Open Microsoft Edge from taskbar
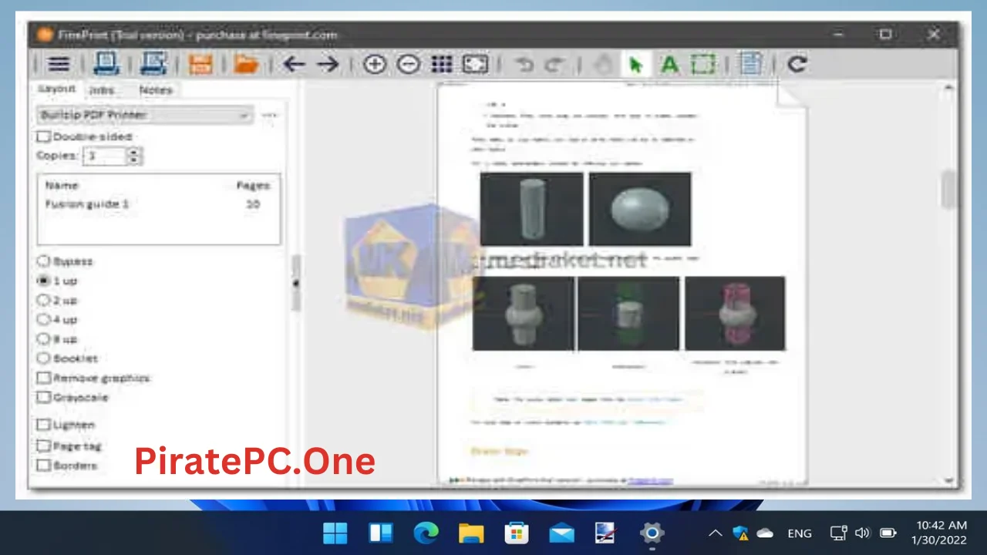This screenshot has width=987, height=555. [426, 533]
